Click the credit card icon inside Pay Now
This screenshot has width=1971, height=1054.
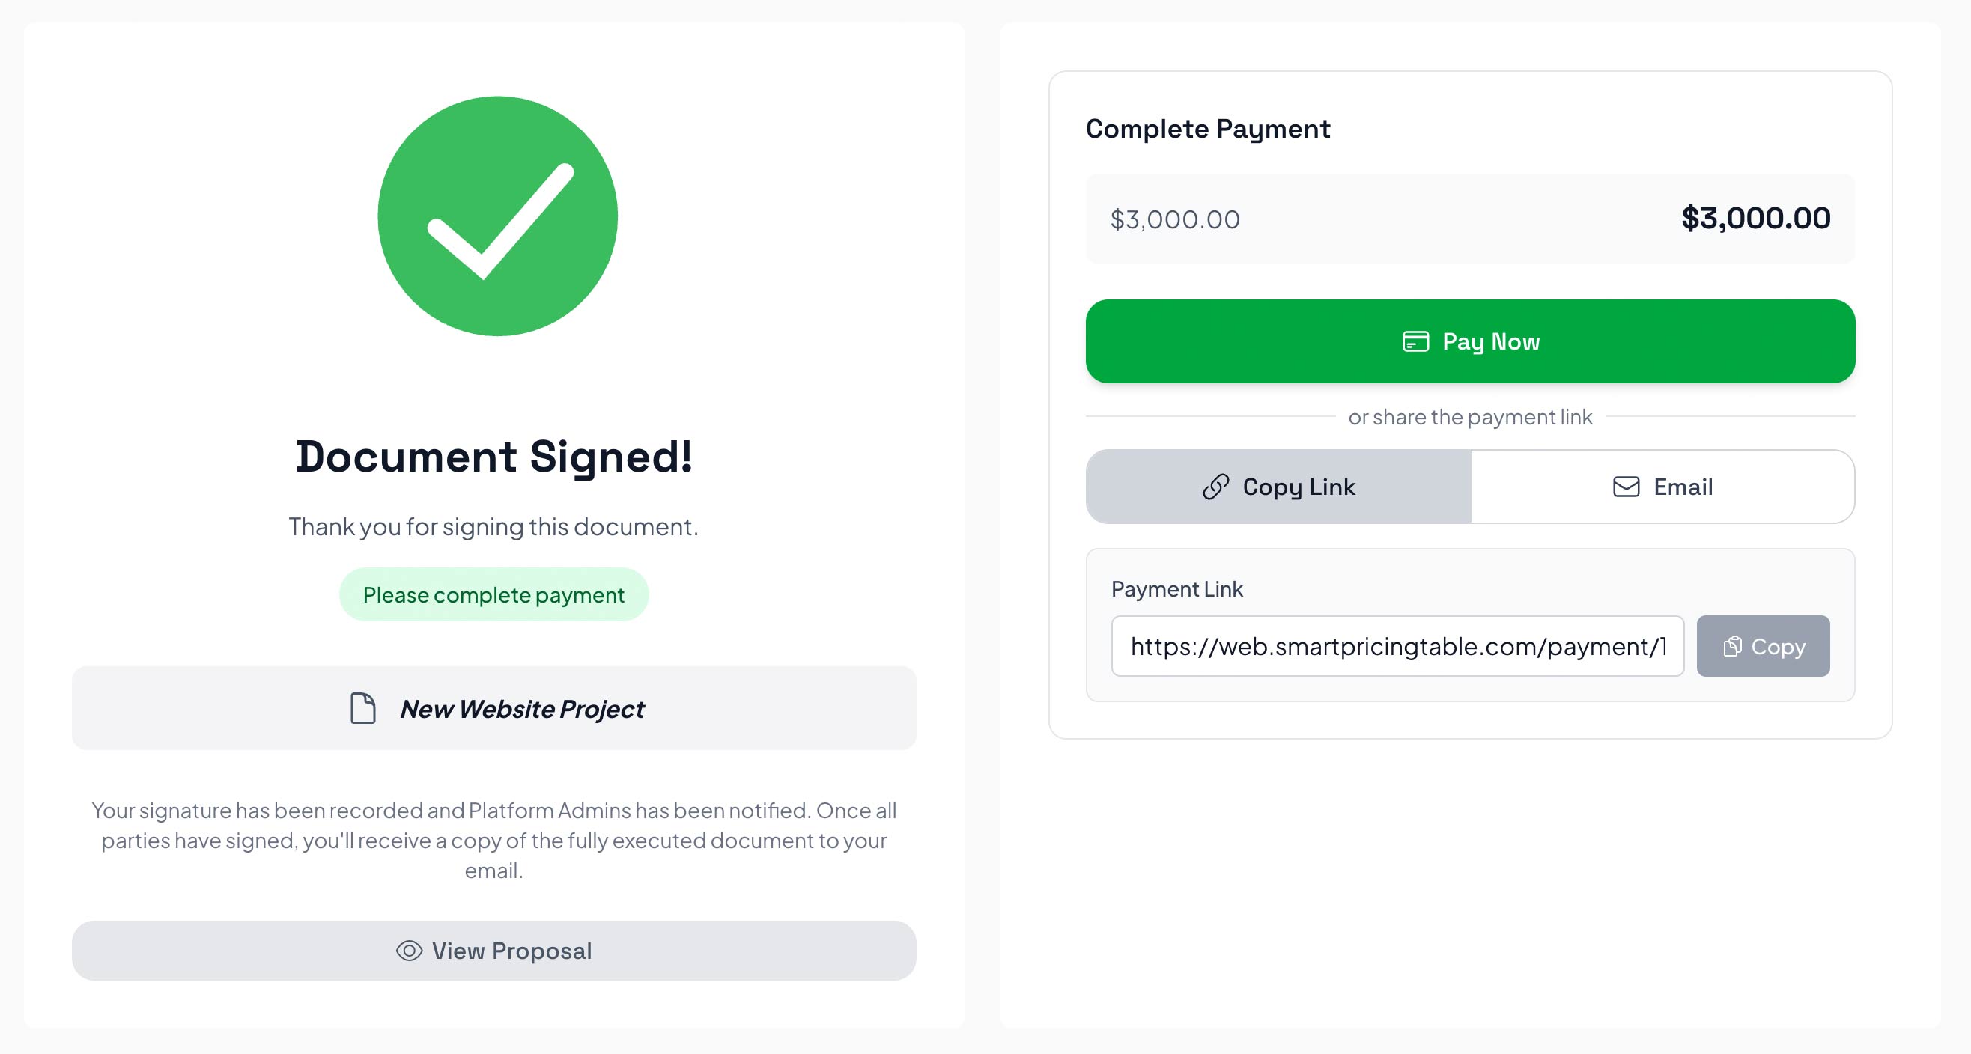pyautogui.click(x=1415, y=341)
